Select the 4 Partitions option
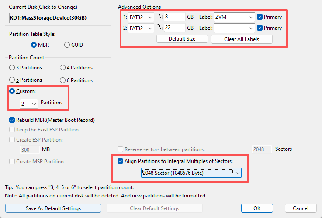This screenshot has width=322, height=218. click(x=62, y=68)
